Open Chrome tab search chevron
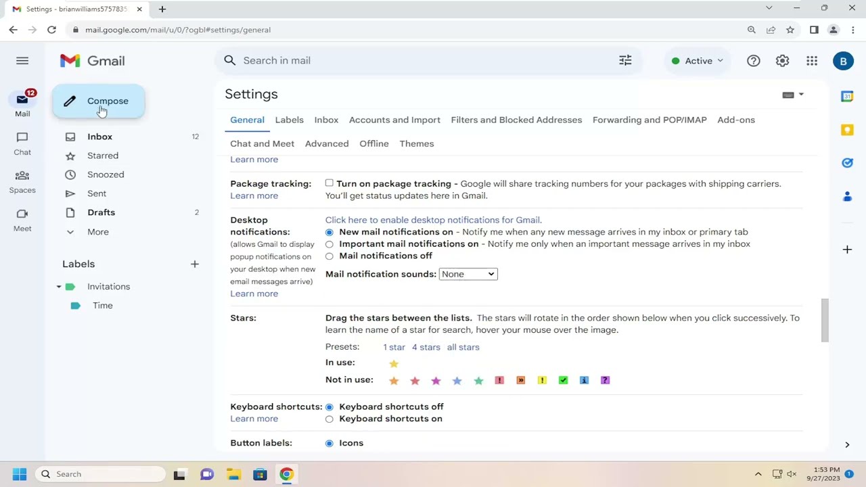Viewport: 866px width, 487px height. (769, 8)
